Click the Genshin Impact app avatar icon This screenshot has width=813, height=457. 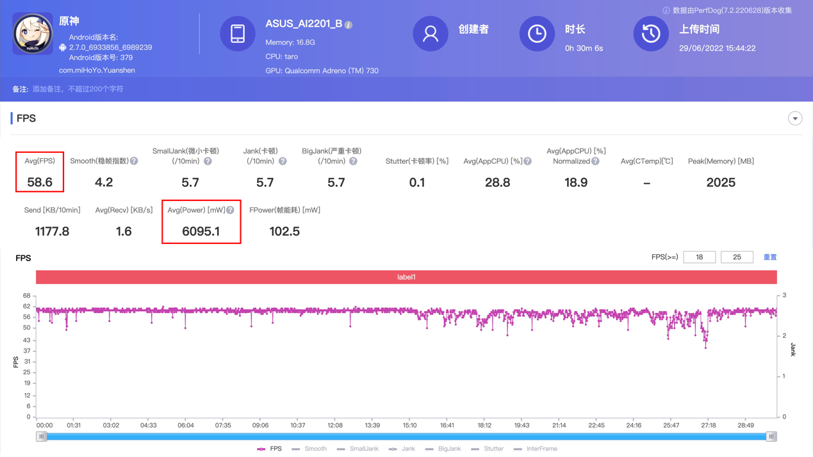pyautogui.click(x=33, y=34)
